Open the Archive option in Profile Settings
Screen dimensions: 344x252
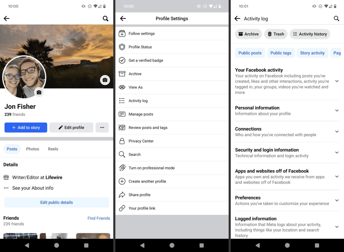(x=172, y=74)
